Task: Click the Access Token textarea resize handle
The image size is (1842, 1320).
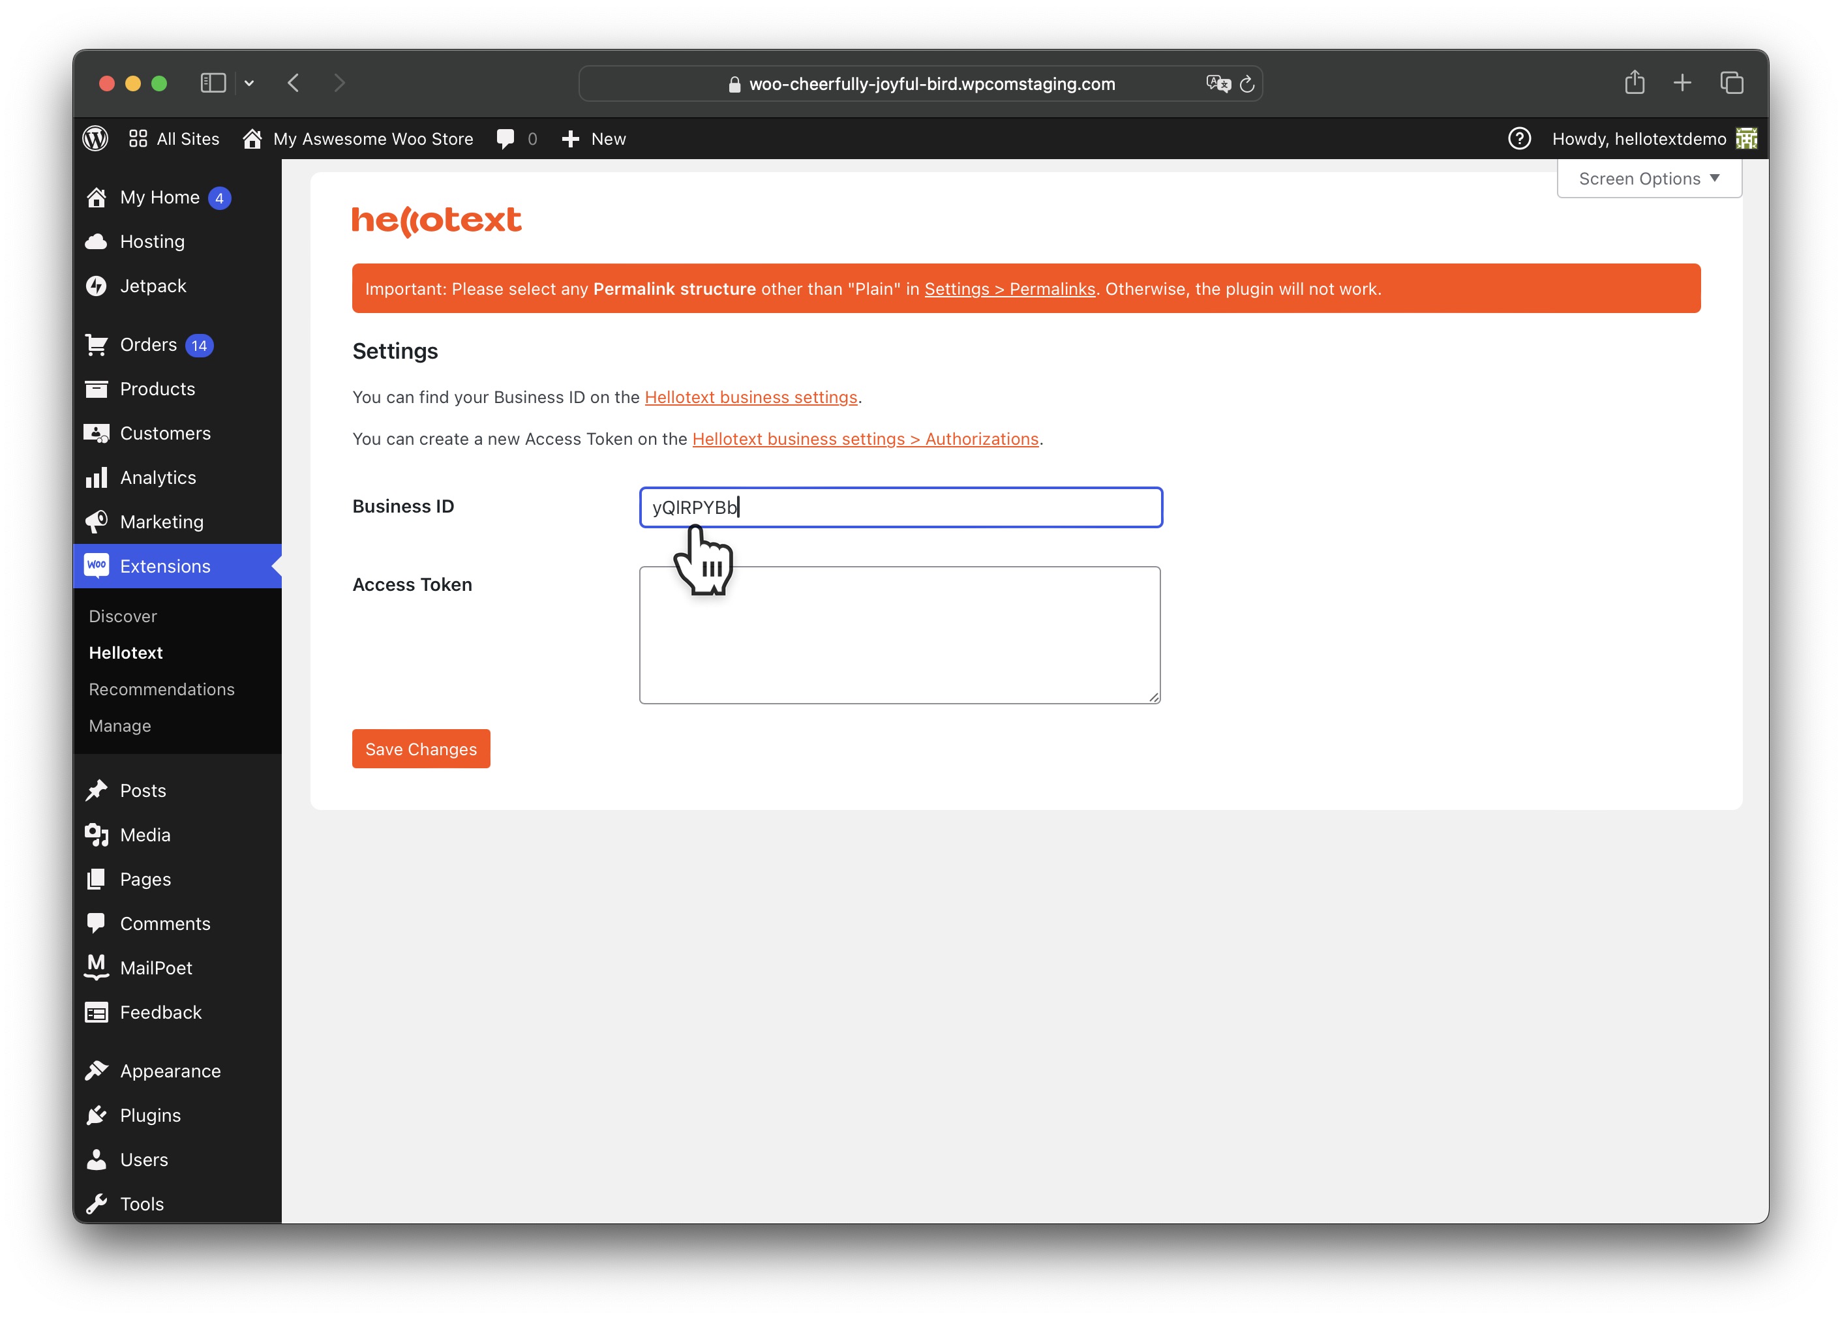Action: tap(1153, 697)
